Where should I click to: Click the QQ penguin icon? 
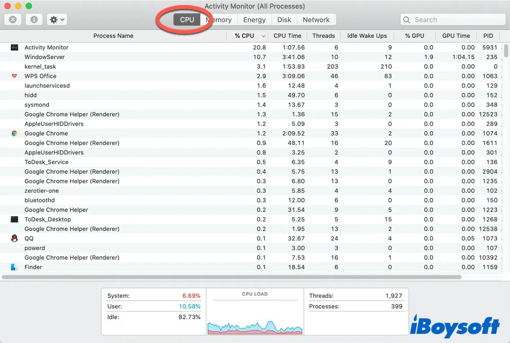(14, 238)
